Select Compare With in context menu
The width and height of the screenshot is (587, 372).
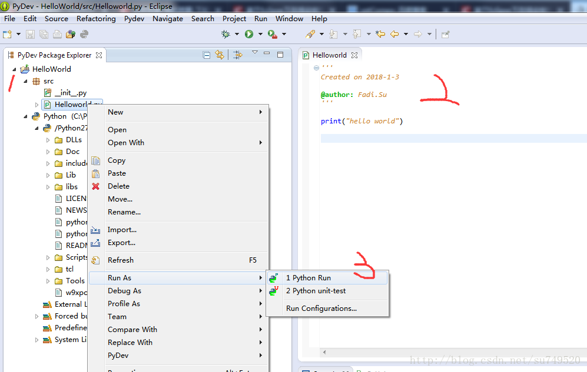178,330
